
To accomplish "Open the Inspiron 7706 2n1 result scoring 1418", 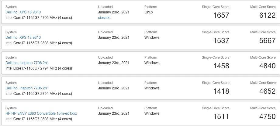I will click(27, 88).
